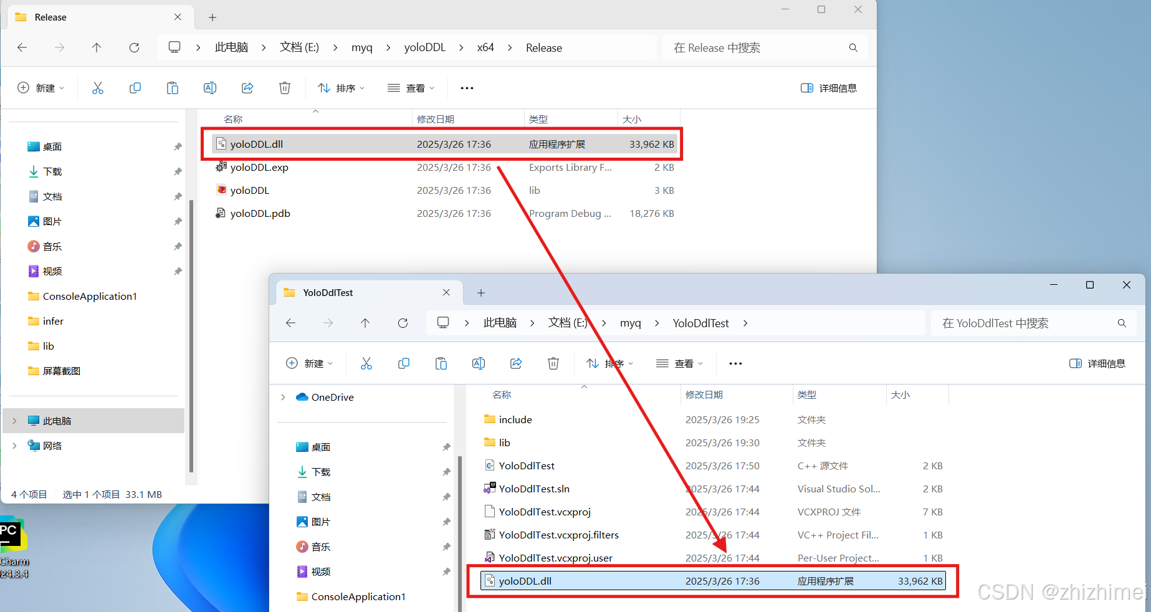Open 查看 view dropdown in Release window

click(411, 88)
